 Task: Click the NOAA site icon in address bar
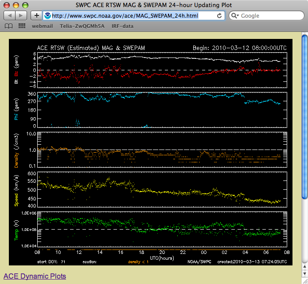pos(47,15)
